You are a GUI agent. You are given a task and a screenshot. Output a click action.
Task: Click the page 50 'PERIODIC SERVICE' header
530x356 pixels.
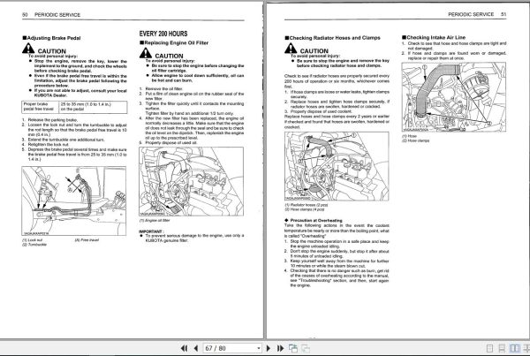tap(57, 15)
